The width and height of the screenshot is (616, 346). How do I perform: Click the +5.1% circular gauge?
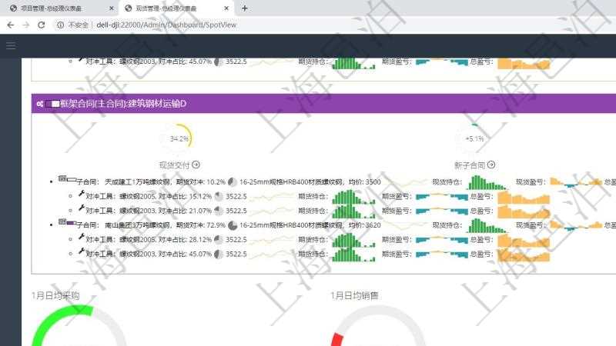tap(474, 139)
